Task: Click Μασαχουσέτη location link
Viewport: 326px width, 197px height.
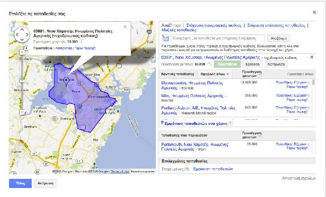Action: (192, 85)
